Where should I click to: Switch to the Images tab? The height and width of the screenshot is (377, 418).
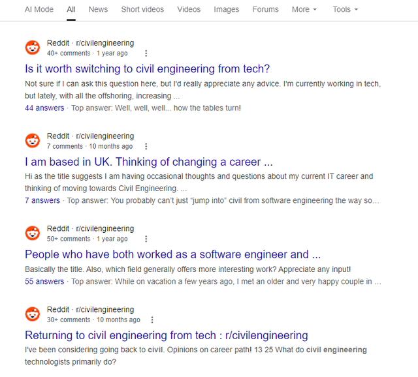[x=227, y=10]
